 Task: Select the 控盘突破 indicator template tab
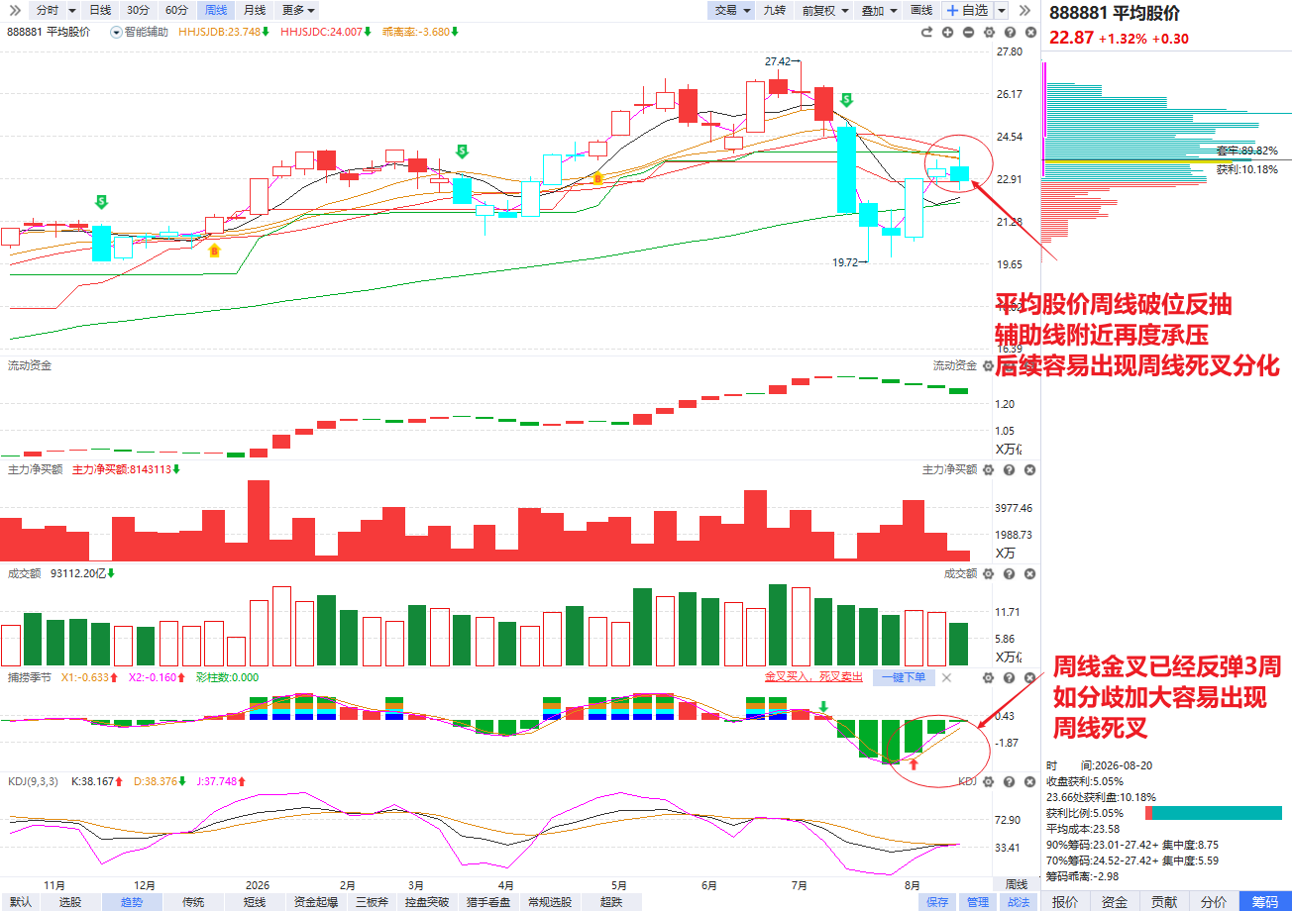[425, 902]
